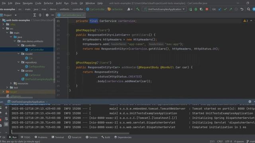Click the 4 spaces indent status entry
Screen dimensions: 255x143
click(x=239, y=141)
